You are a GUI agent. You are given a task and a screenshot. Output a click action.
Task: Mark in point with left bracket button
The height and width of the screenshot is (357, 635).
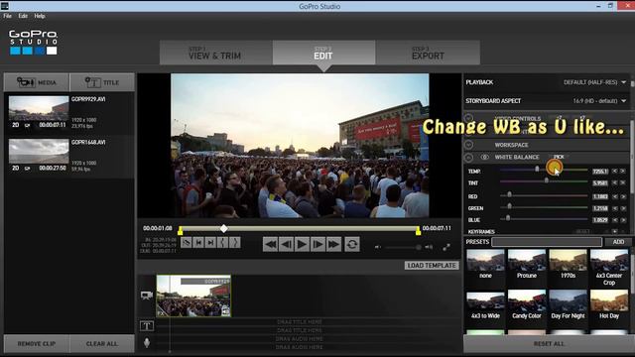pos(222,242)
